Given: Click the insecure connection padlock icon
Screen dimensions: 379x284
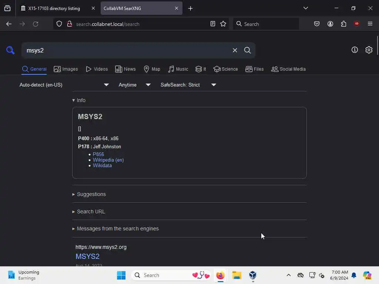Looking at the screenshot, I should [x=70, y=24].
